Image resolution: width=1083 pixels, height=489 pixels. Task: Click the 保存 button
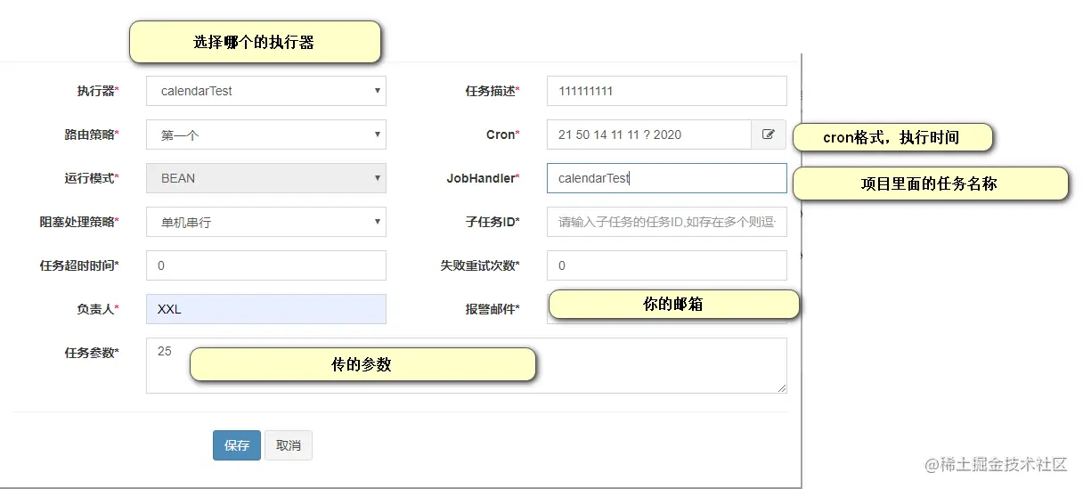point(237,445)
